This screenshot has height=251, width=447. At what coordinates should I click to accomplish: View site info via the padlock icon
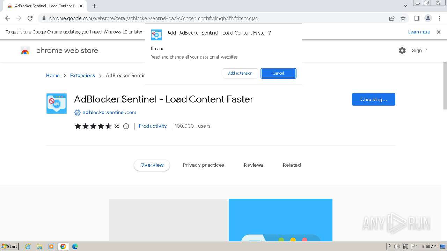44,18
